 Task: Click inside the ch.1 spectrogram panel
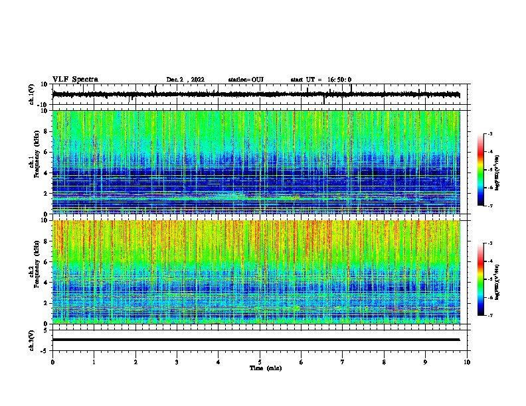[x=256, y=162]
